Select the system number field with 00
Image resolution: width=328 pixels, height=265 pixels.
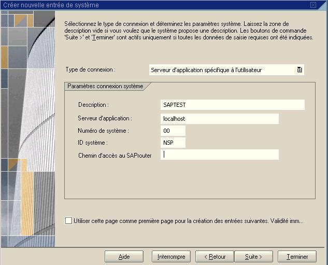(173, 131)
